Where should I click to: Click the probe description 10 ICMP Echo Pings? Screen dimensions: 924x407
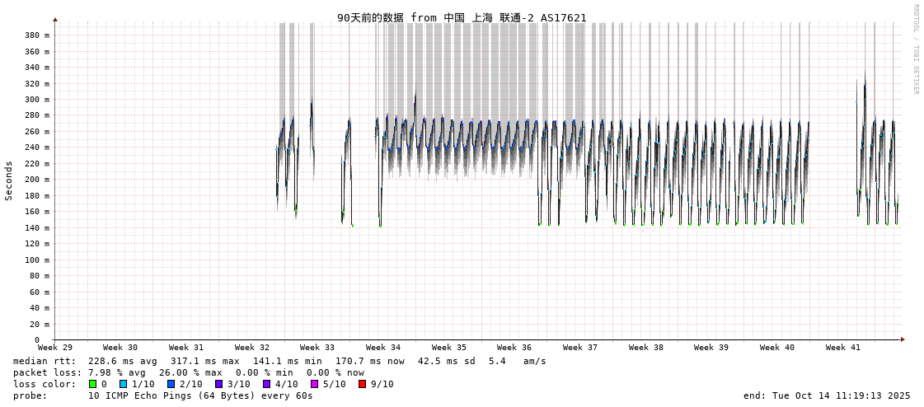(201, 395)
